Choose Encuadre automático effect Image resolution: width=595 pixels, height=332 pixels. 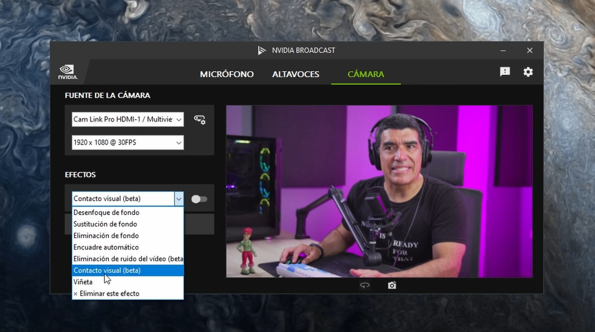click(128, 247)
